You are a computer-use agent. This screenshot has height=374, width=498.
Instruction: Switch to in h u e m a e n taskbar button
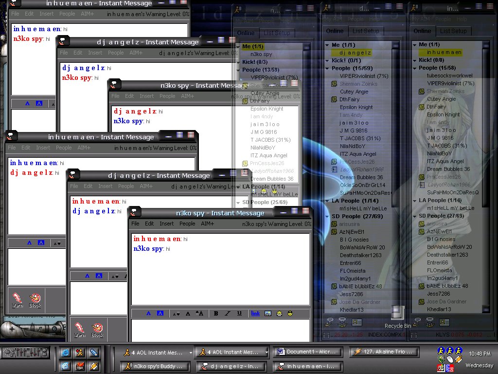pyautogui.click(x=308, y=366)
